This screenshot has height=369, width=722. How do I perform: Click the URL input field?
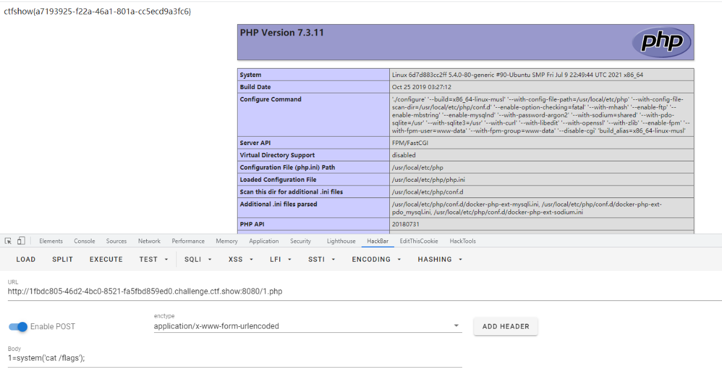tap(365, 291)
